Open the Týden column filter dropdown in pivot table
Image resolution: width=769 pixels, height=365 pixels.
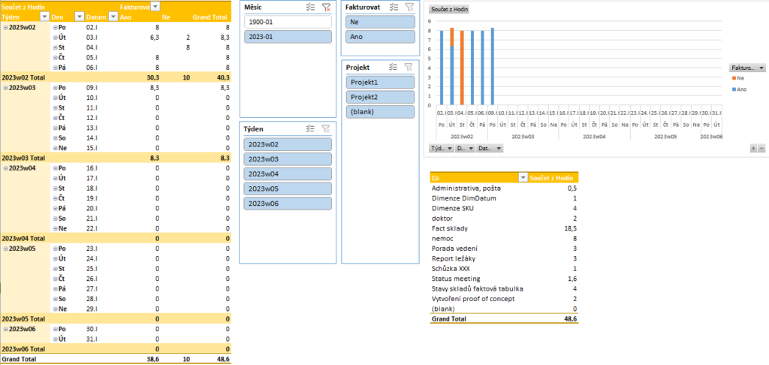[x=44, y=16]
